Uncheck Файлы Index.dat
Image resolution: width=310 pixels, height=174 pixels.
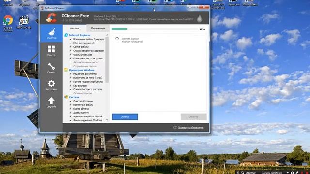(71, 55)
